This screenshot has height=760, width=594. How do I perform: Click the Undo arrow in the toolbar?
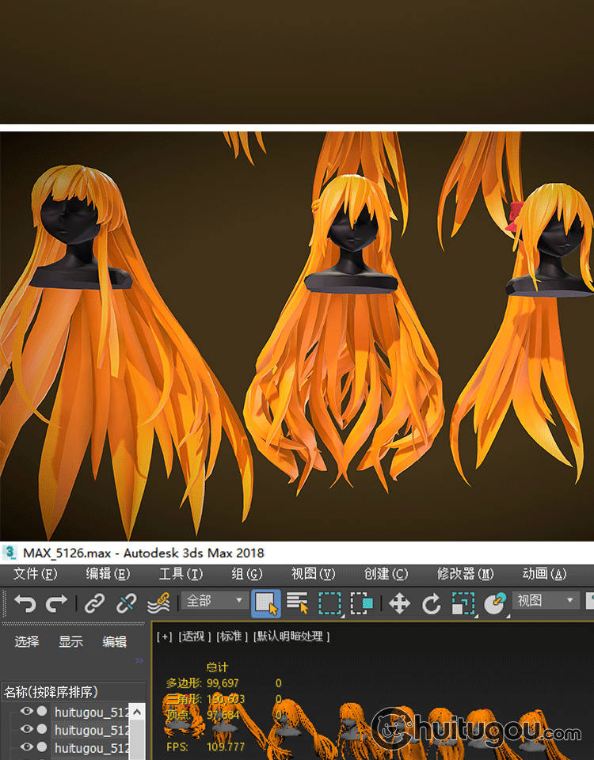point(25,603)
